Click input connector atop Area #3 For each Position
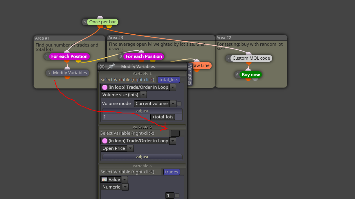 [141, 52]
